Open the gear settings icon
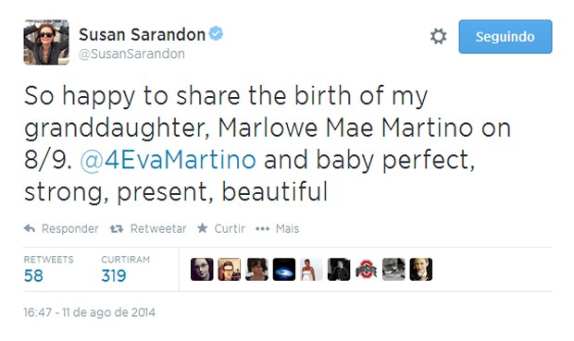The height and width of the screenshot is (341, 574). [438, 37]
